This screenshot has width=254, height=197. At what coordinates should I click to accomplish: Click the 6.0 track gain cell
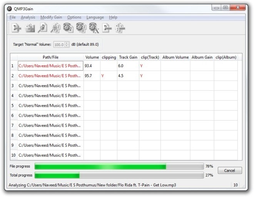click(128, 66)
